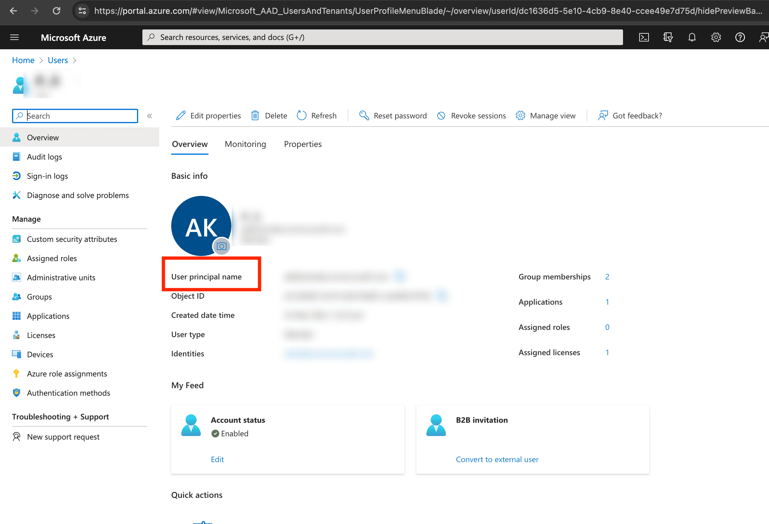Click Reset password key icon

tap(364, 115)
